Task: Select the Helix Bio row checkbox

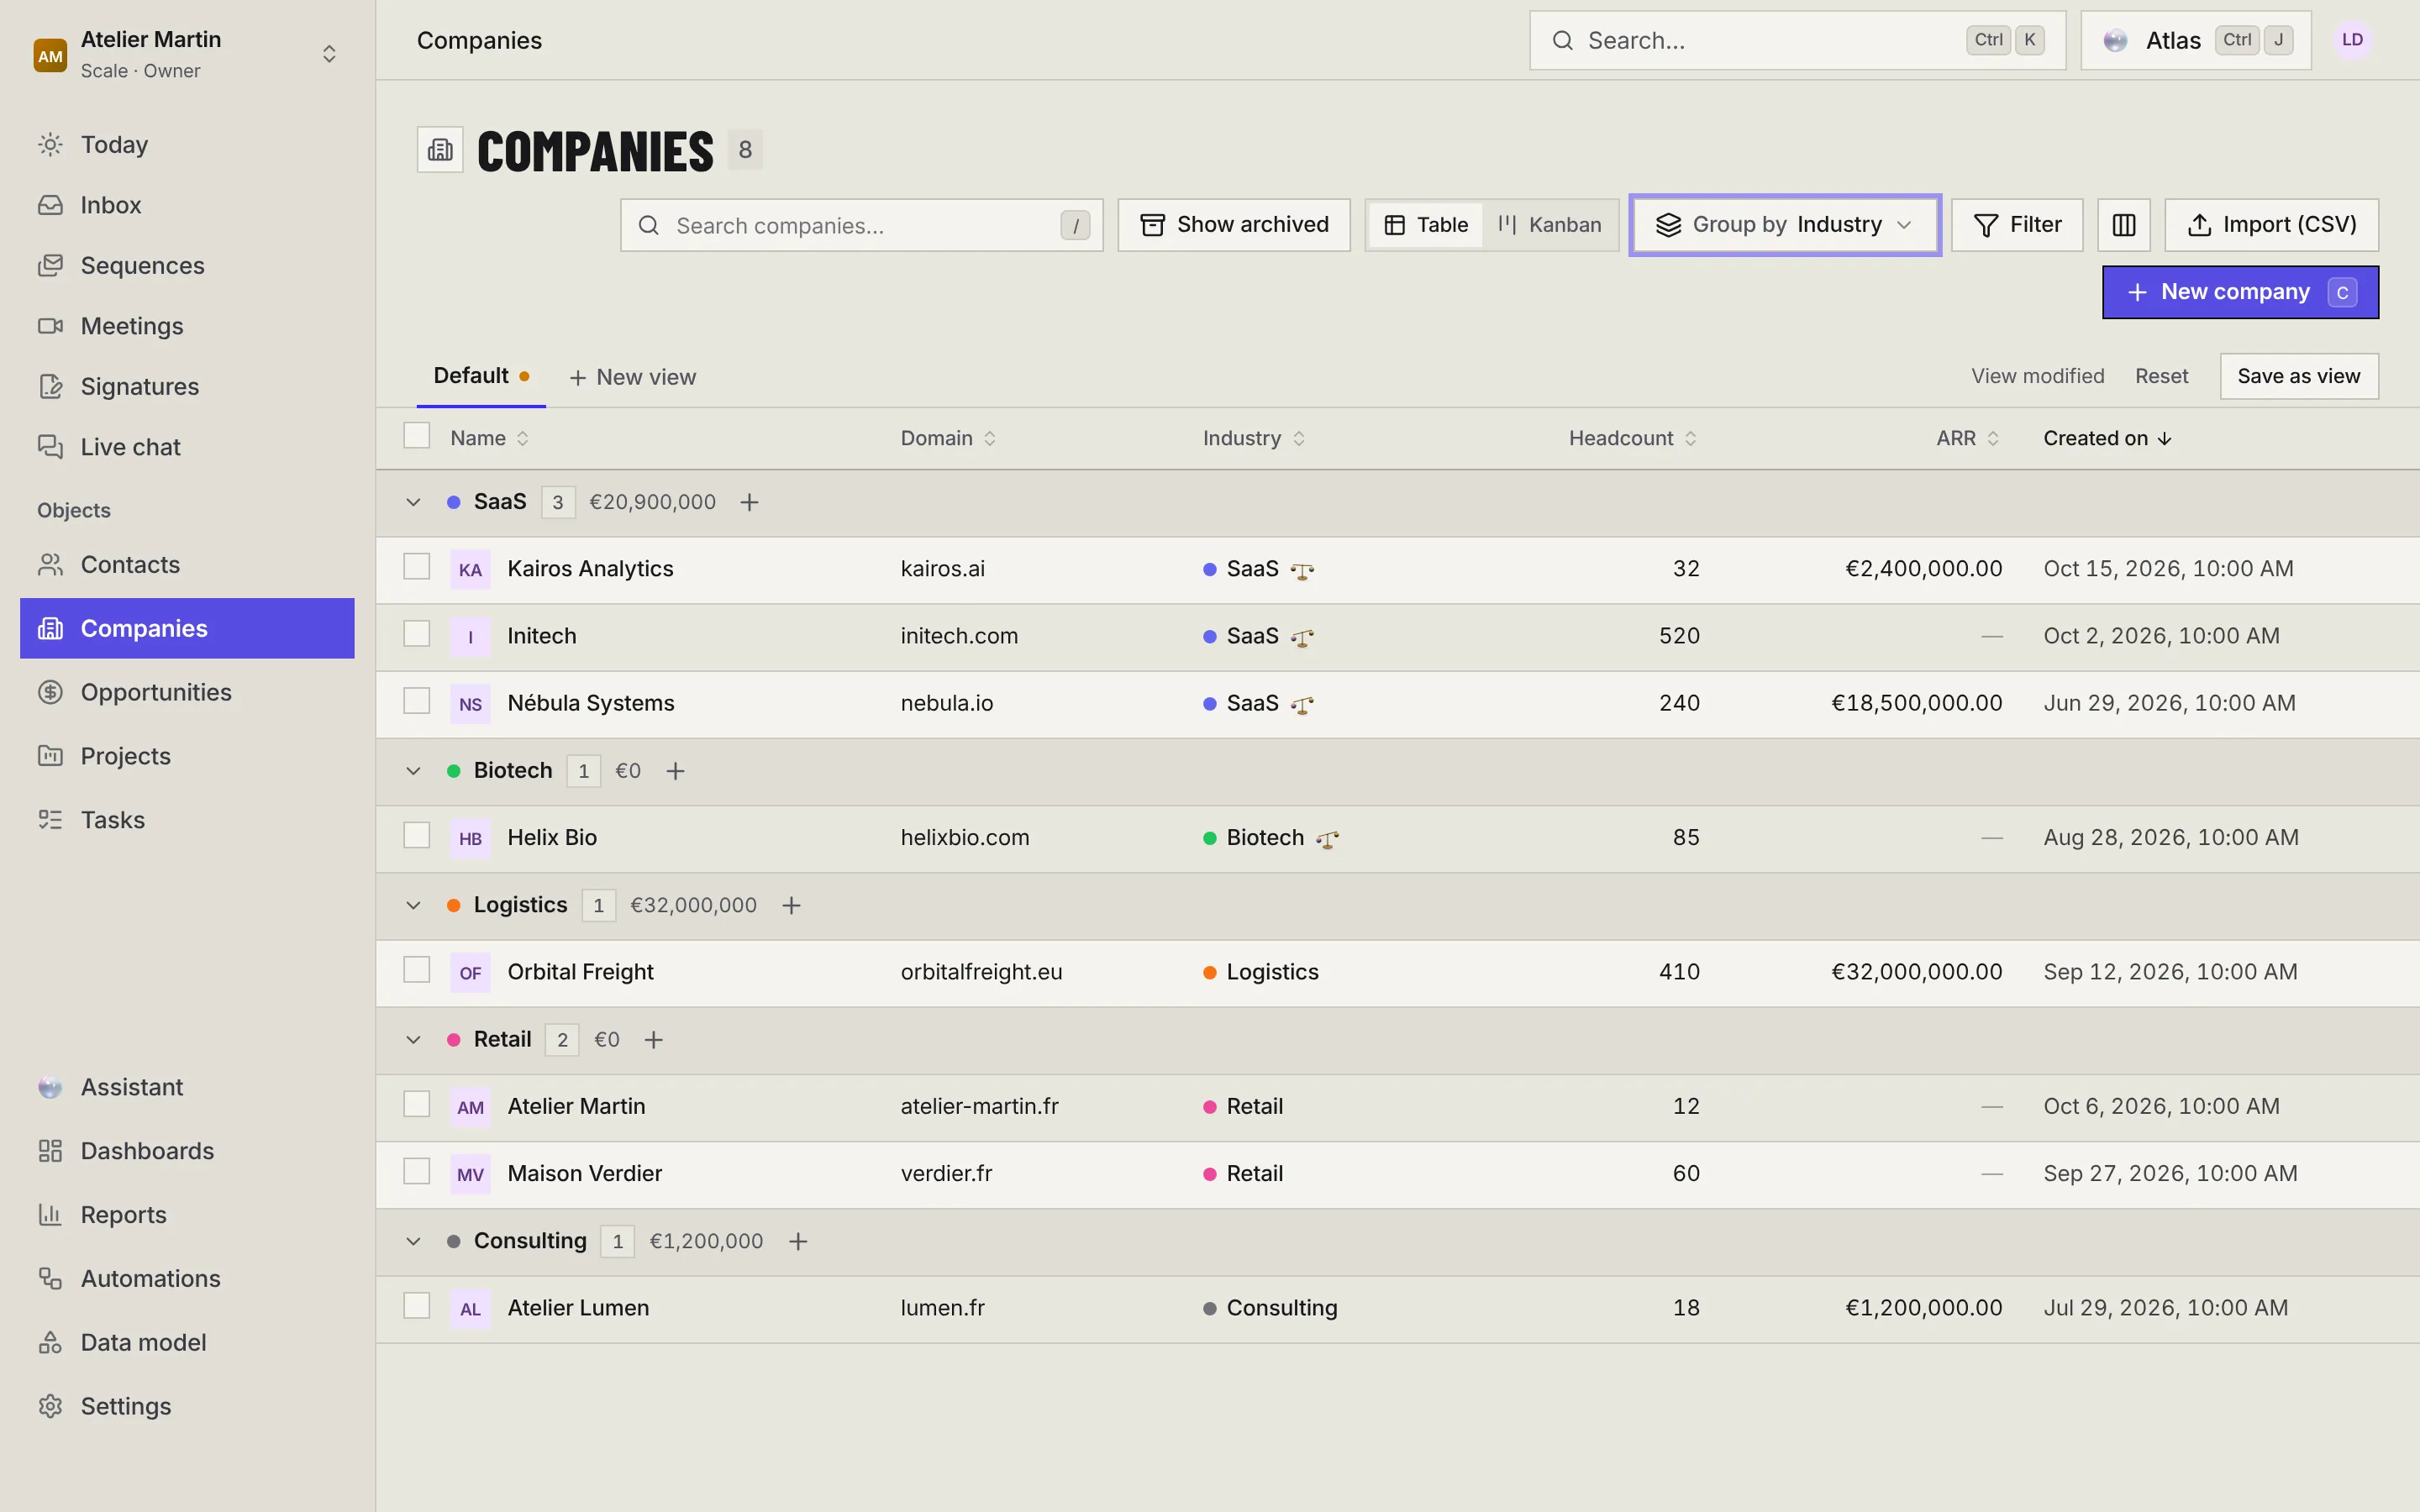Action: 416,836
